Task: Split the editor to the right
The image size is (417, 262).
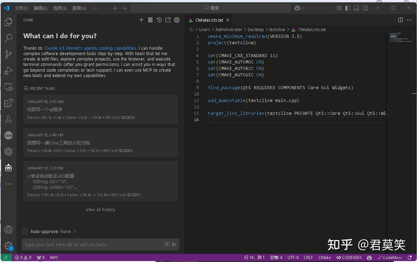Action: (400, 20)
